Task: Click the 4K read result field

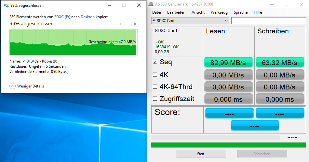Action: (228, 75)
